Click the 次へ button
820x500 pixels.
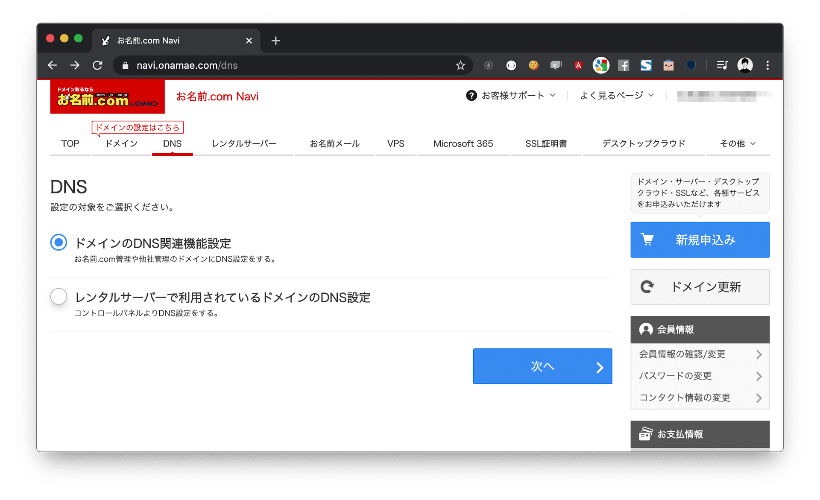[542, 366]
